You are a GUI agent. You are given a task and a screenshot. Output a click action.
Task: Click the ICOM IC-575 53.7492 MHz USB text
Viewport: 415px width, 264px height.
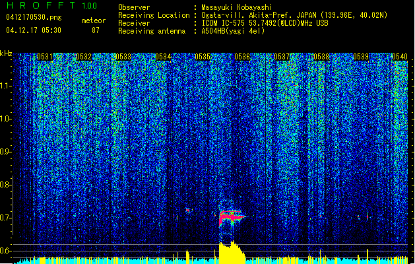point(265,23)
